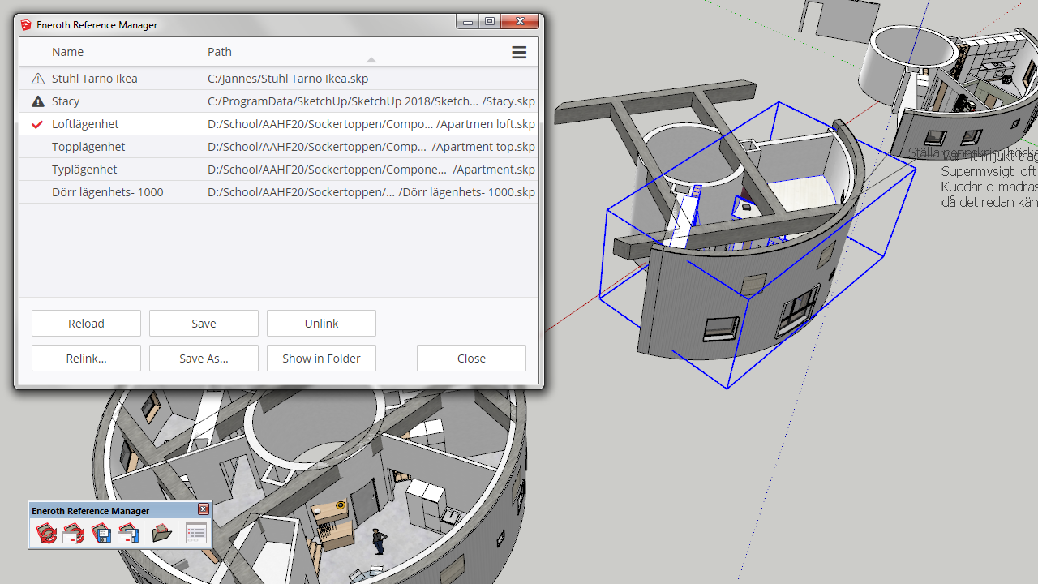Save the reference with Save As...
This screenshot has height=584, width=1038.
tap(203, 358)
